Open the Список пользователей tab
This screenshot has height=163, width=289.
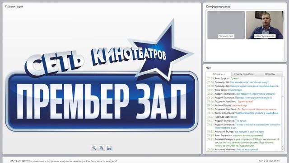tap(244, 74)
